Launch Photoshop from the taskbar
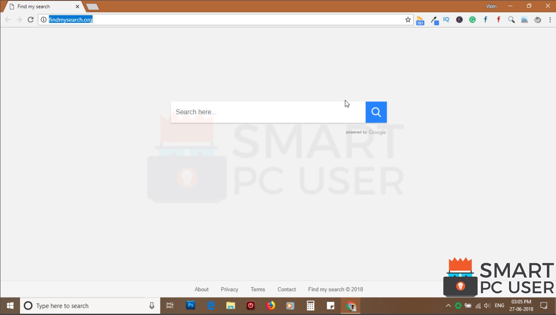Image resolution: width=556 pixels, height=315 pixels. coord(191,306)
